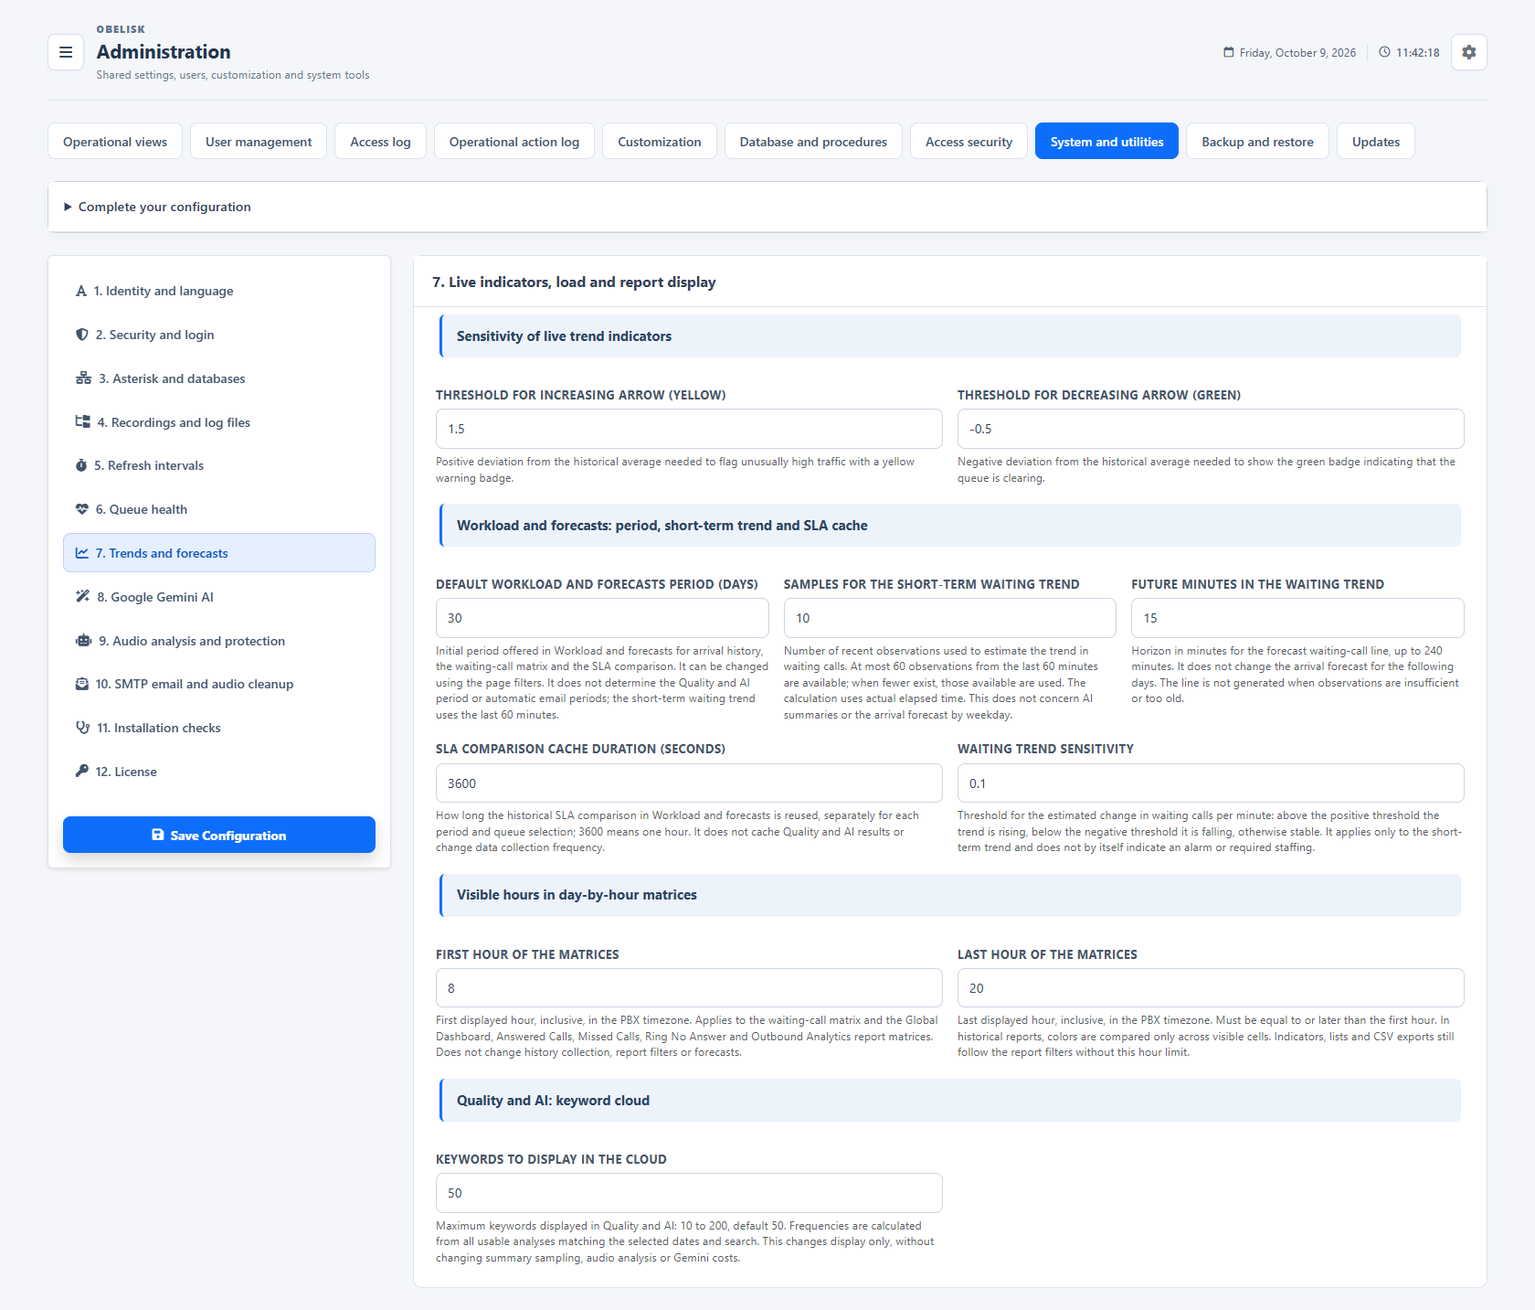This screenshot has height=1310, width=1535.
Task: Open the Backup and restore tab
Action: (x=1257, y=142)
